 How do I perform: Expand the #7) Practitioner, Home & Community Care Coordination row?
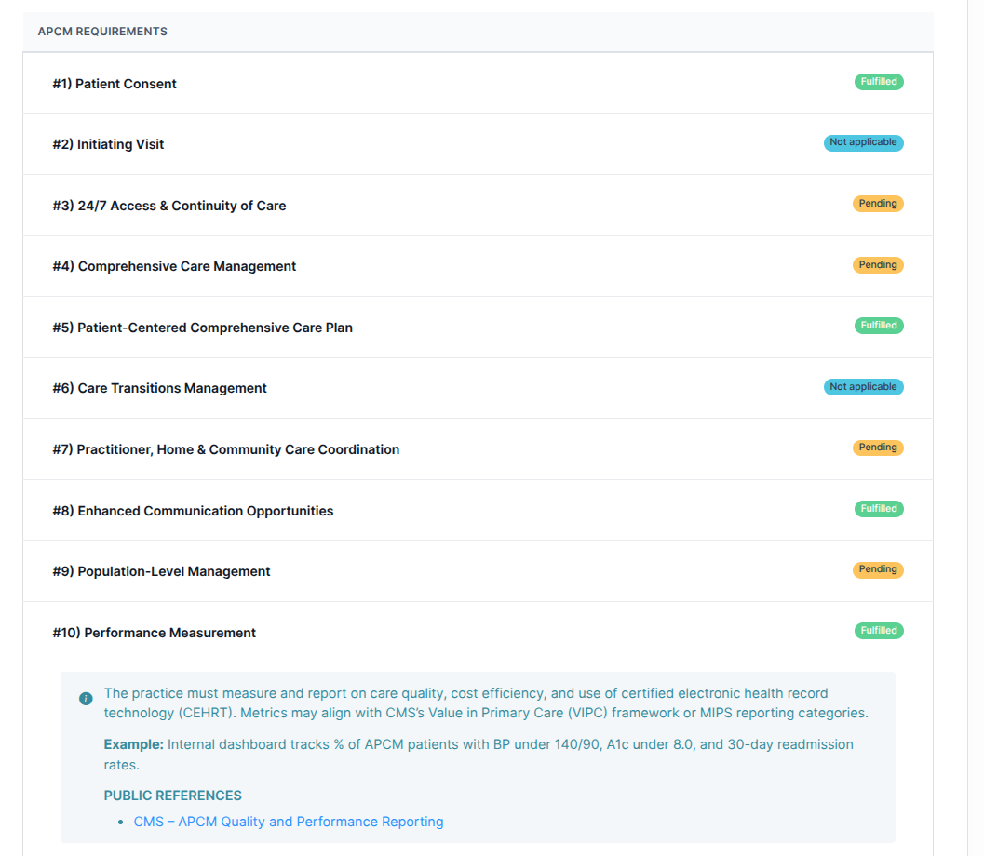pos(226,448)
